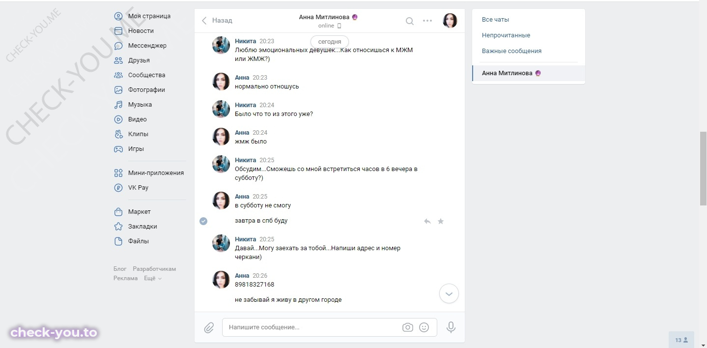Open Моя страница profile icon

[118, 16]
